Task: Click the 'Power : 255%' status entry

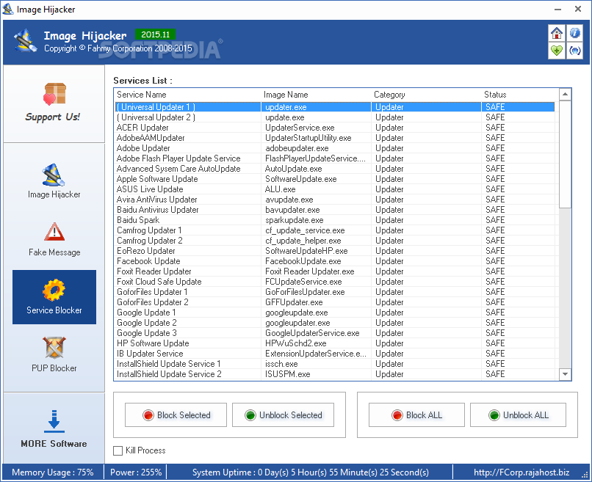Action: 136,472
